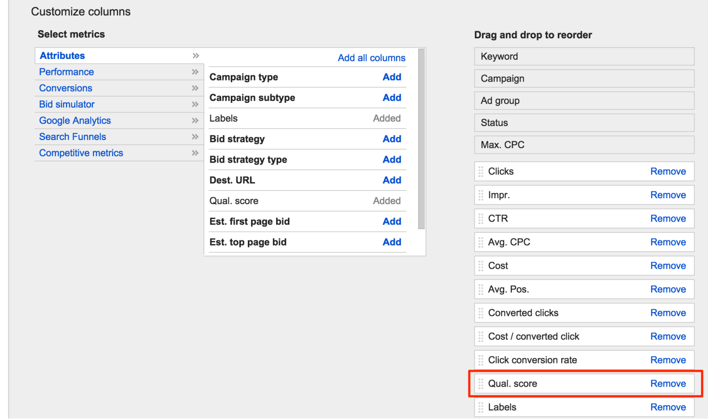
Task: Grab the drag handle for Avg. Pos. column
Action: click(481, 289)
